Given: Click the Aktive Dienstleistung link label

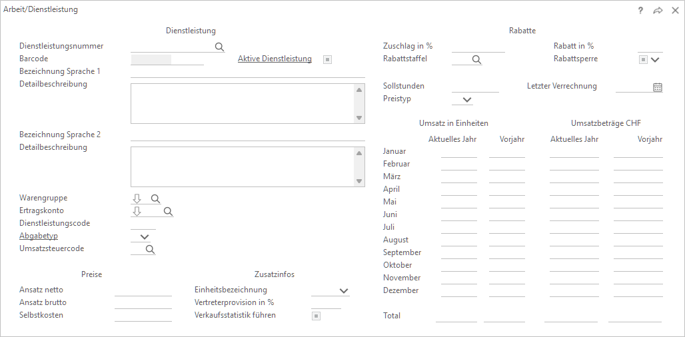Looking at the screenshot, I should point(275,59).
